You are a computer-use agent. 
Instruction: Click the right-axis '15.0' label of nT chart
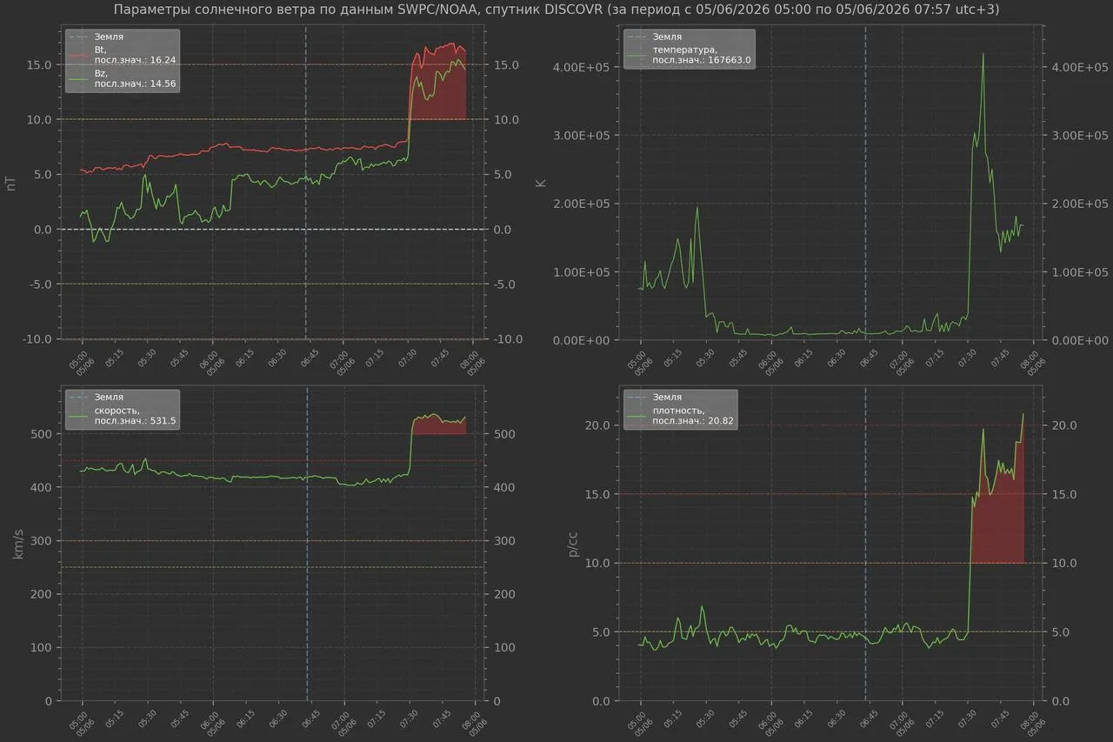coord(507,64)
